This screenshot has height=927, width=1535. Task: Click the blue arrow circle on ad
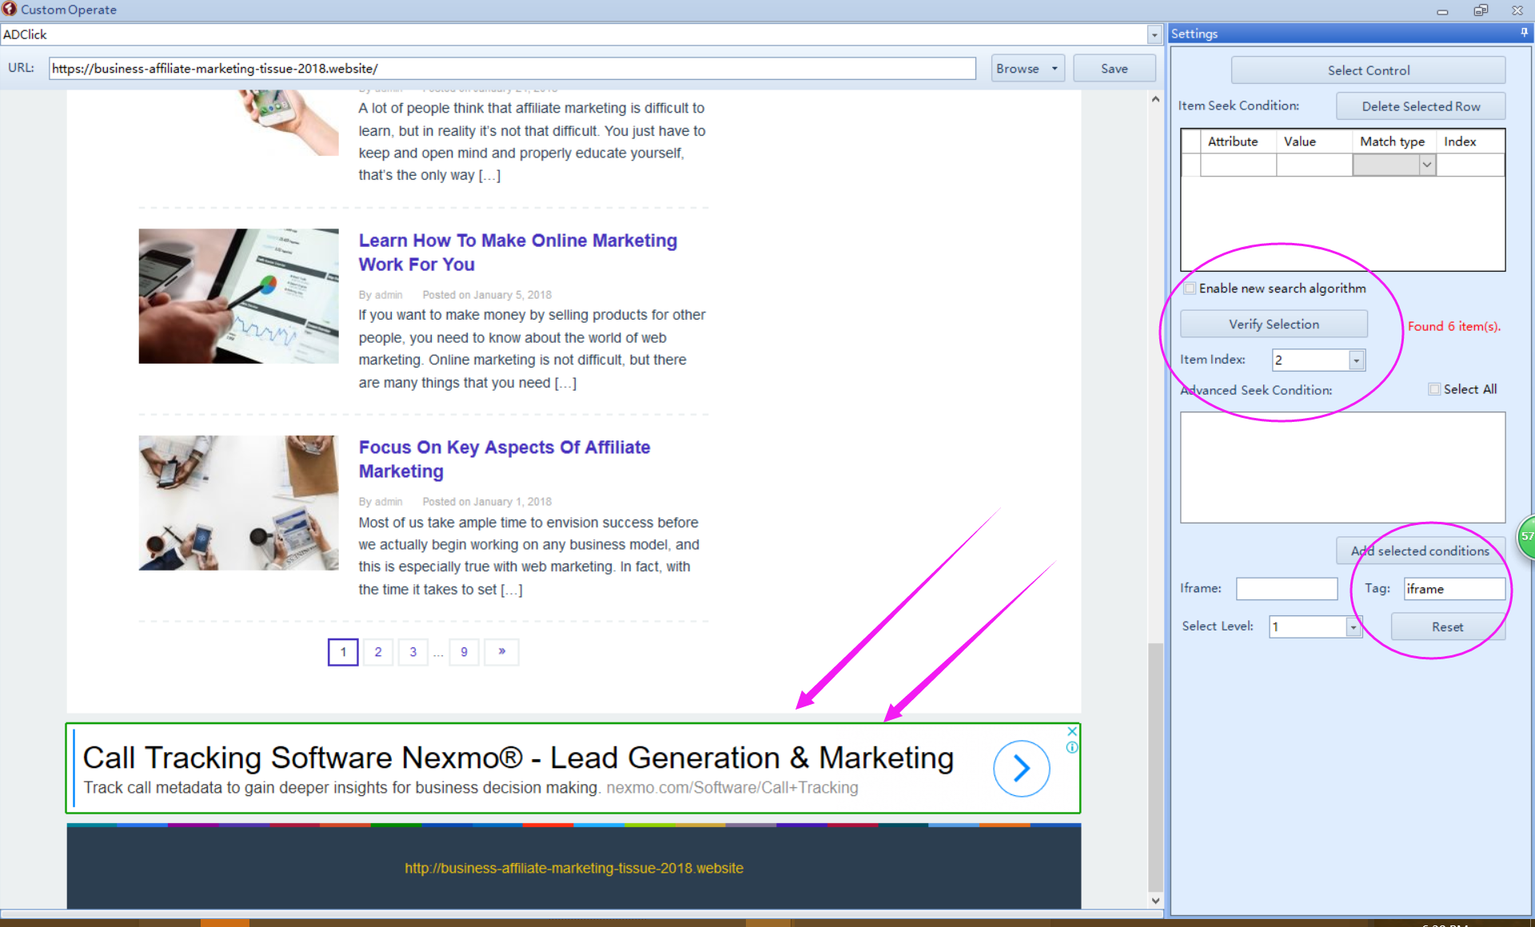pos(1021,769)
